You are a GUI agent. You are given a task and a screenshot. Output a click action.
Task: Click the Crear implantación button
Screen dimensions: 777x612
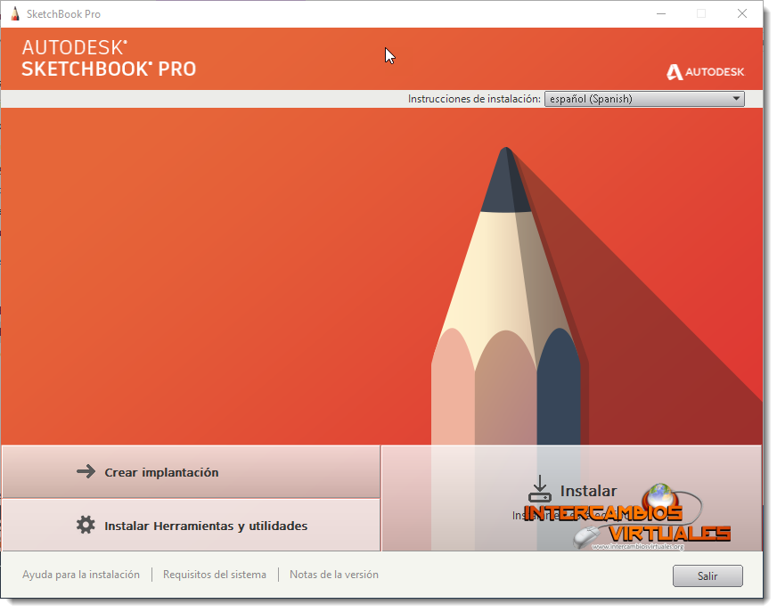pos(192,472)
